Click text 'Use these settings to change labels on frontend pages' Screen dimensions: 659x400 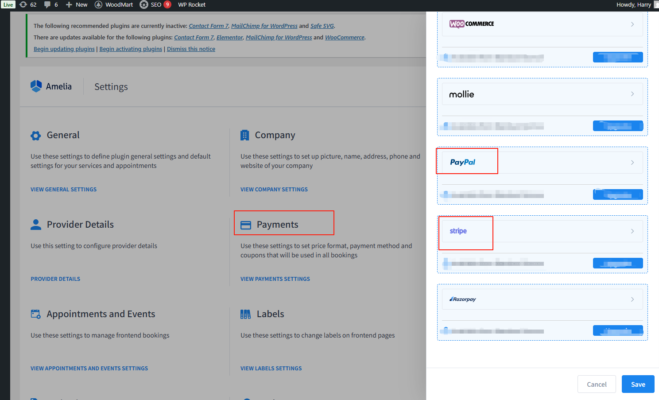[318, 335]
